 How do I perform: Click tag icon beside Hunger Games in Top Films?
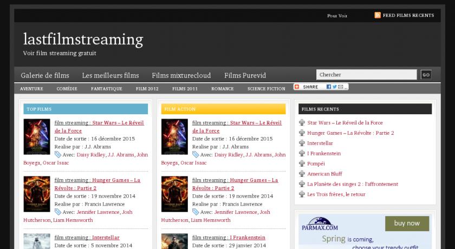tap(58, 212)
